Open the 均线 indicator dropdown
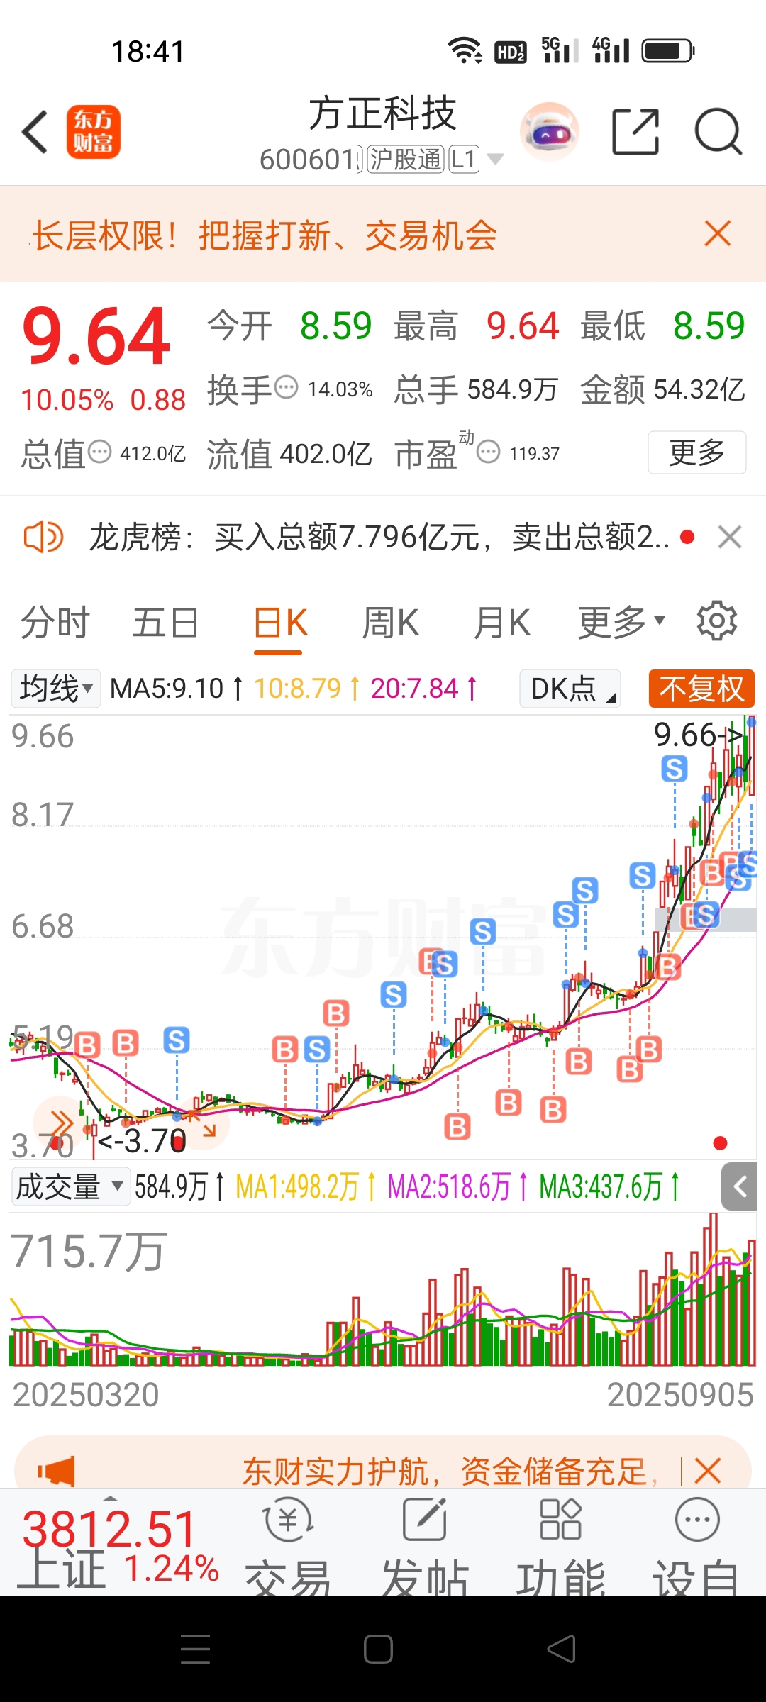766x1702 pixels. 56,689
